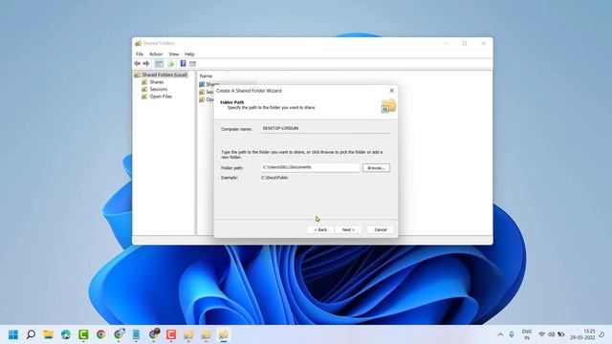This screenshot has height=344, width=612.
Task: Open Google Chrome from the taskbar
Action: click(101, 334)
